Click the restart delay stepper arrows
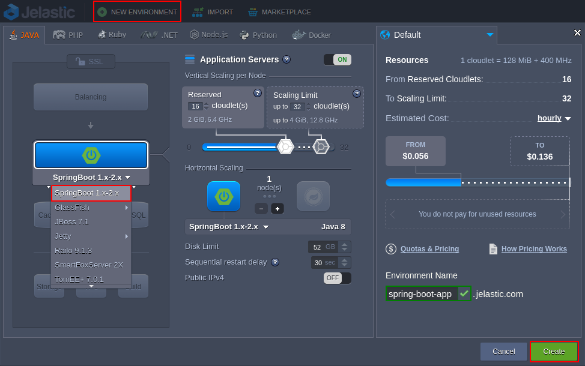 pyautogui.click(x=344, y=262)
